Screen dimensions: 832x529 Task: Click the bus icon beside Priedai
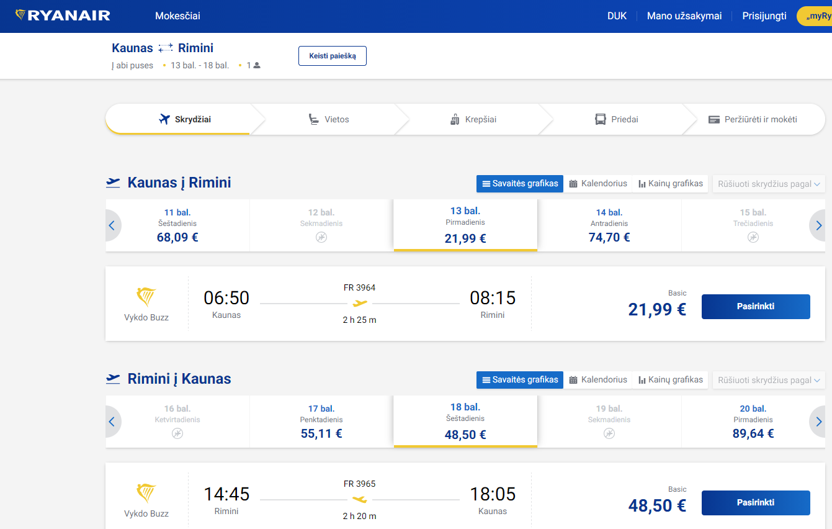point(600,119)
